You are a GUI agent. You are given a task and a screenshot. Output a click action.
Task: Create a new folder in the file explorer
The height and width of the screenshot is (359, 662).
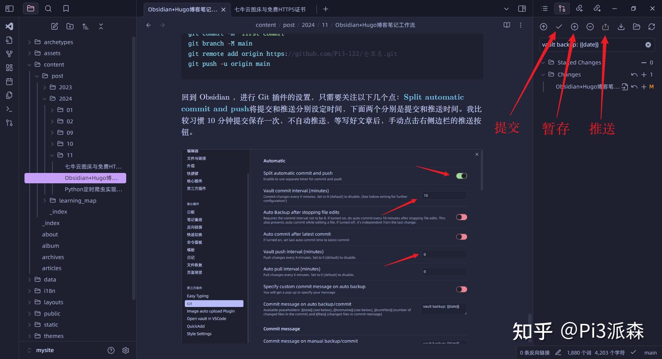click(70, 26)
